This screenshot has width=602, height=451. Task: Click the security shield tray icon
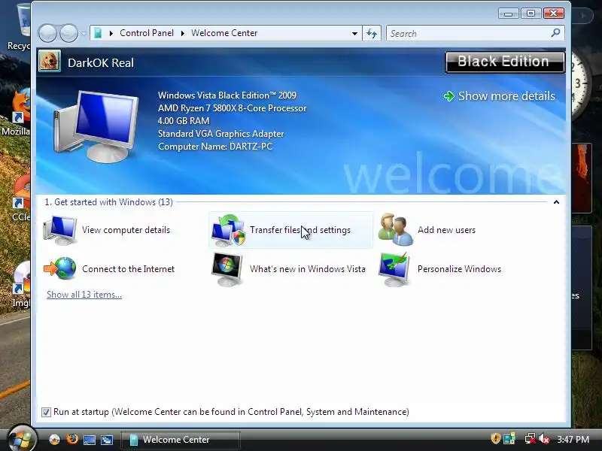[x=496, y=438]
